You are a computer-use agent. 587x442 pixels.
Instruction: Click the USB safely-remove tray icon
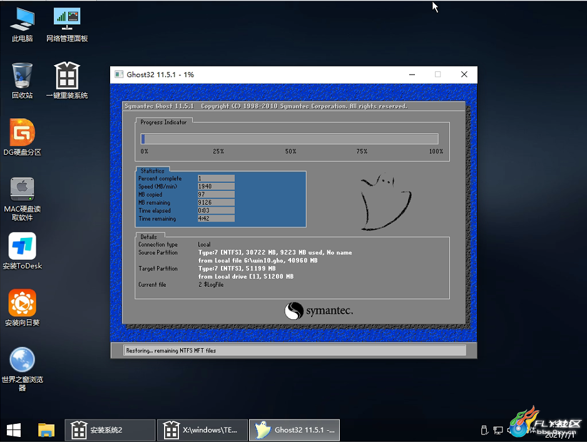[x=484, y=430]
